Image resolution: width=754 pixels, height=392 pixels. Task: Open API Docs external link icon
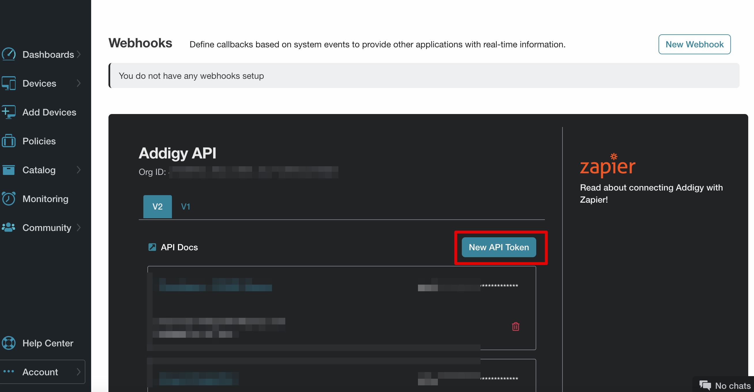(x=152, y=247)
